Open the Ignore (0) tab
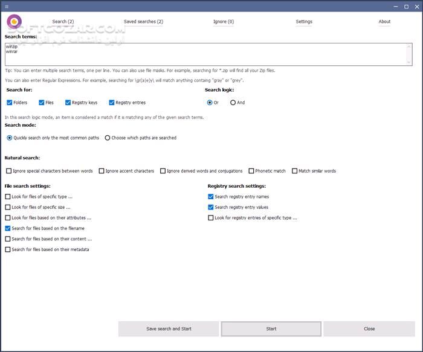423x352 pixels. (224, 22)
